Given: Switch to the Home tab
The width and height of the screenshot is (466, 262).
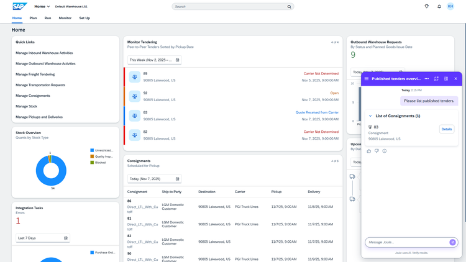Looking at the screenshot, I should (17, 18).
